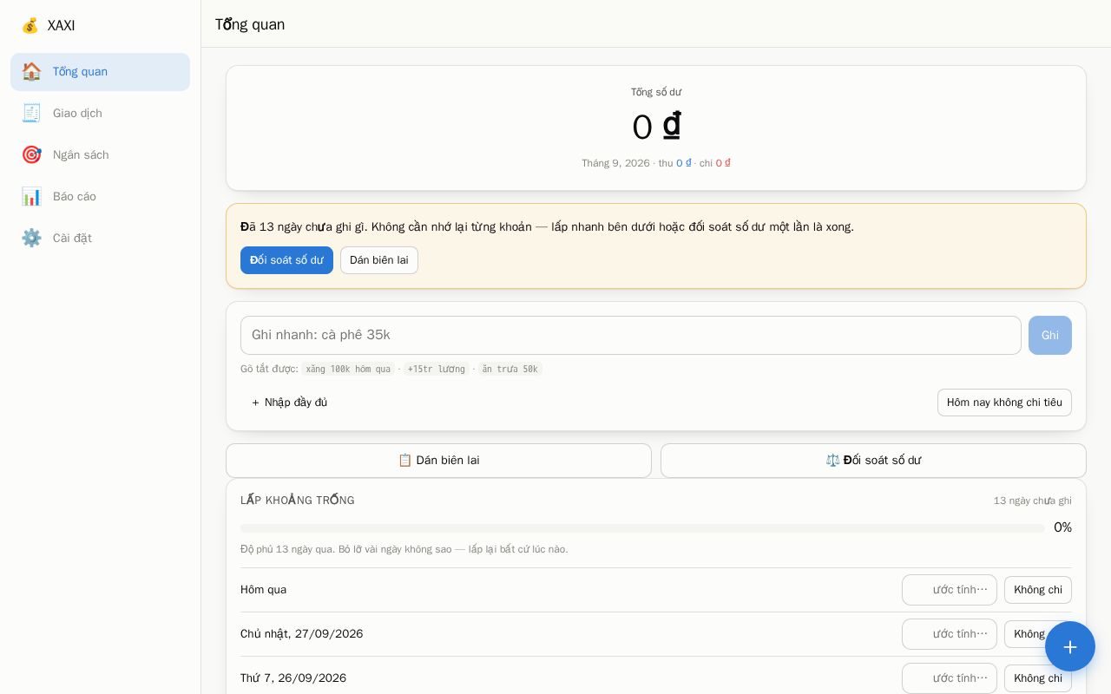The image size is (1111, 694).
Task: Click the house icon for Tổng quan
Action: (x=31, y=72)
